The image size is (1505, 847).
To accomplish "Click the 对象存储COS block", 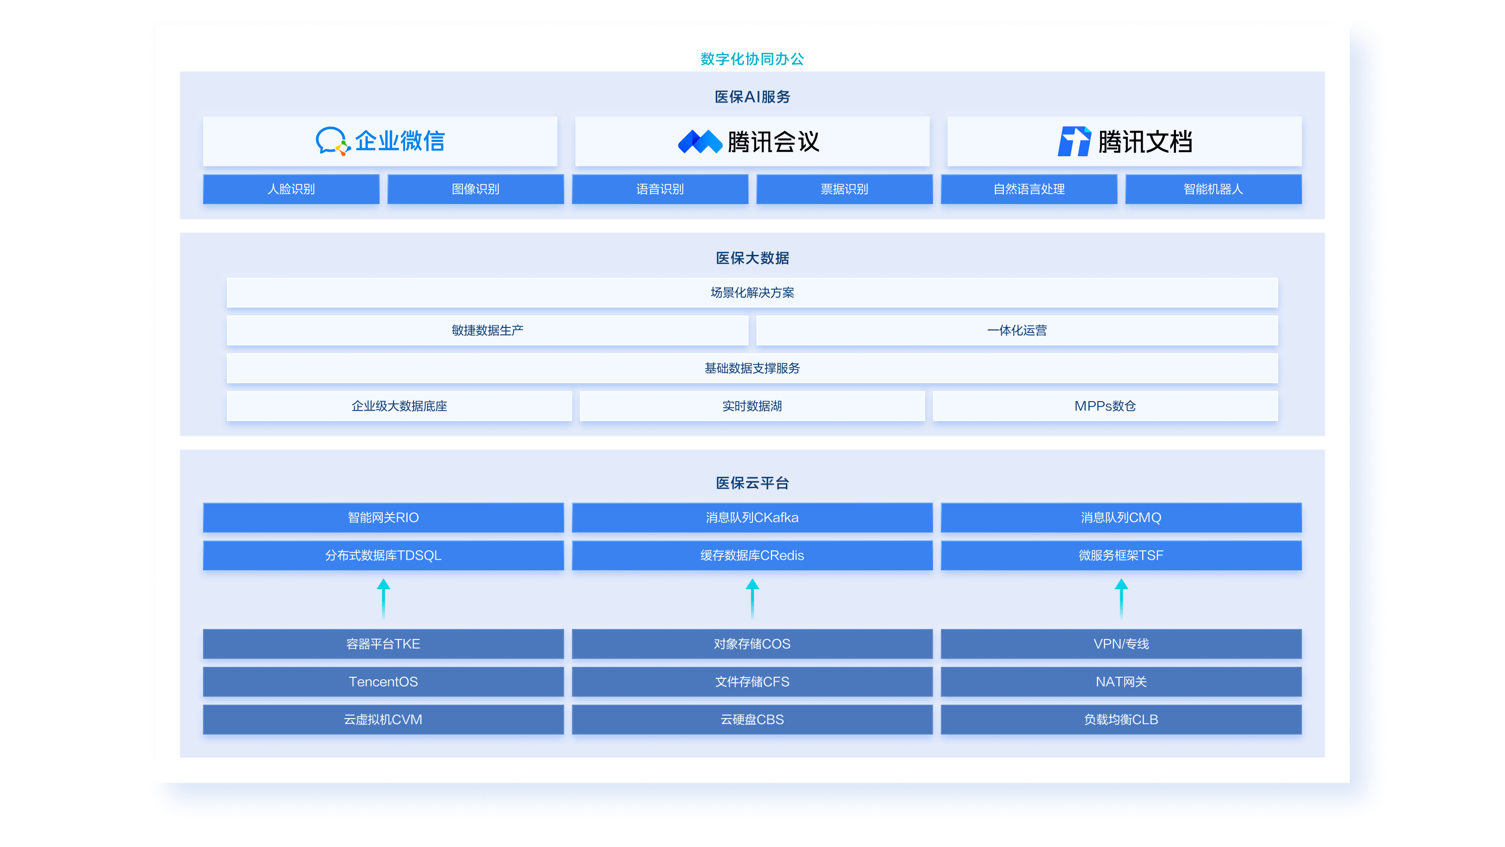I will (752, 644).
